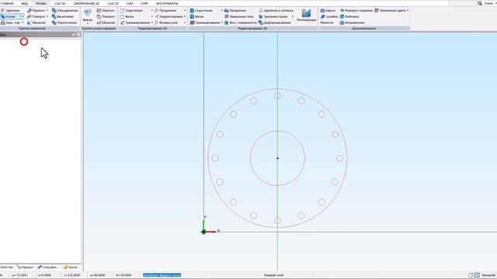The width and height of the screenshot is (497, 279).
Task: Select the 2D Фаска chamfer tool
Action: point(127,16)
